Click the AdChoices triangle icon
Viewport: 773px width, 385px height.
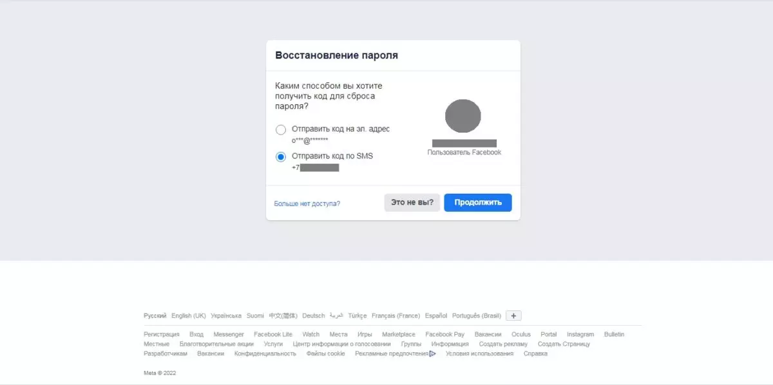pos(433,353)
